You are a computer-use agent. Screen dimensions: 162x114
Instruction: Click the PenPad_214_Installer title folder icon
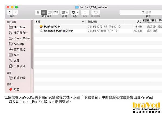pyautogui.click(x=77, y=7)
